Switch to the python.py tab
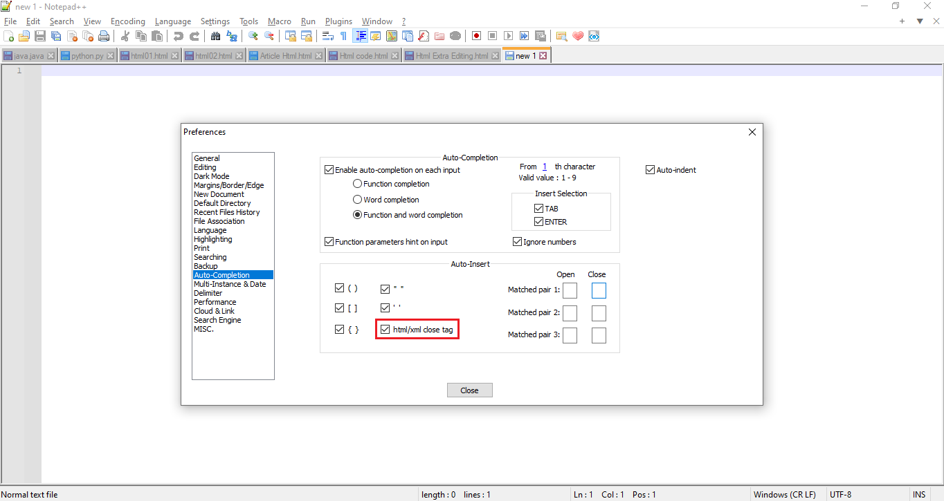 pos(87,56)
